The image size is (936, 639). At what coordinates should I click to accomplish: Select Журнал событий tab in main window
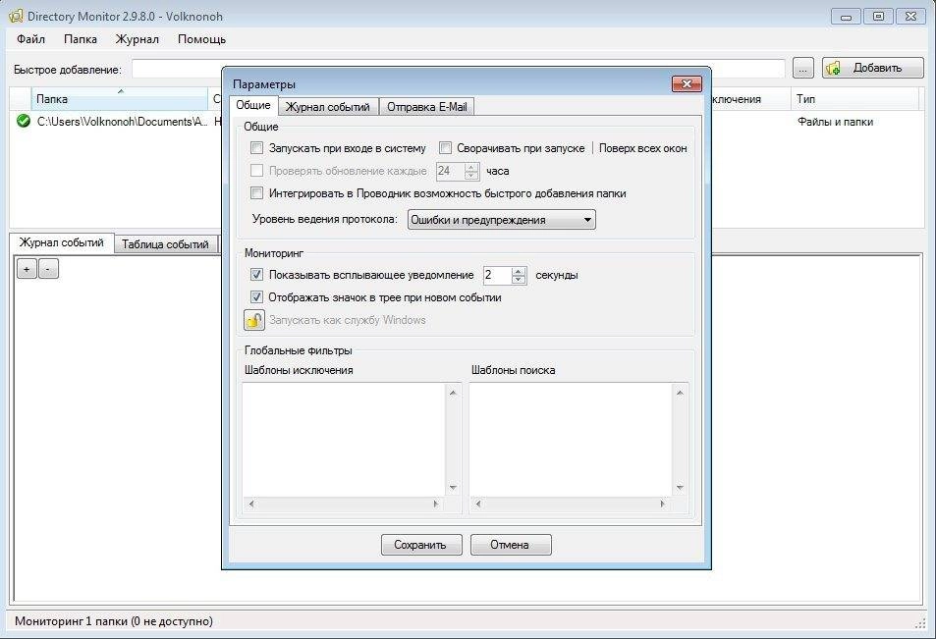62,242
